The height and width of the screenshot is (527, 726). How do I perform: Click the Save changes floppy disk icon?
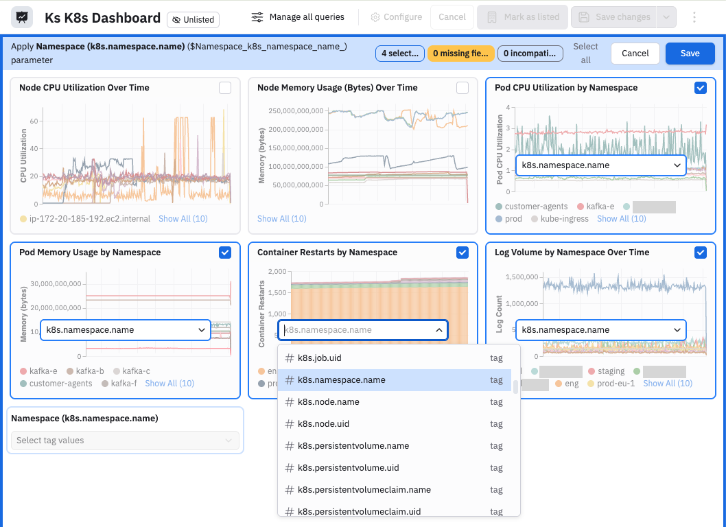pyautogui.click(x=584, y=17)
